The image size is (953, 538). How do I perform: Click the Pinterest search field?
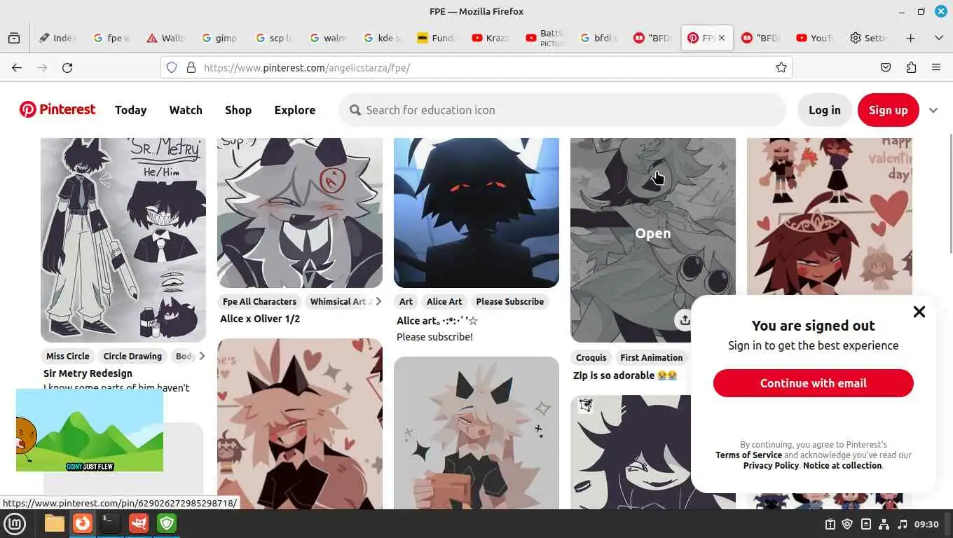[562, 110]
